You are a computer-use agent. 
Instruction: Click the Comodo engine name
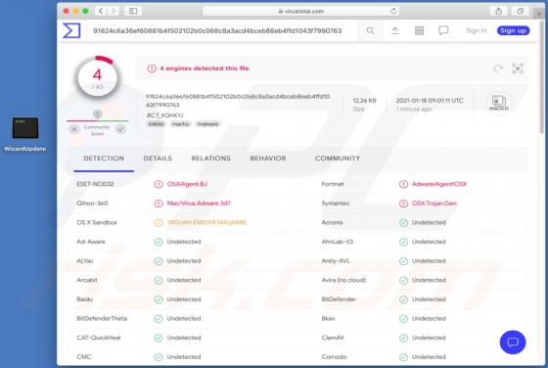click(x=334, y=357)
